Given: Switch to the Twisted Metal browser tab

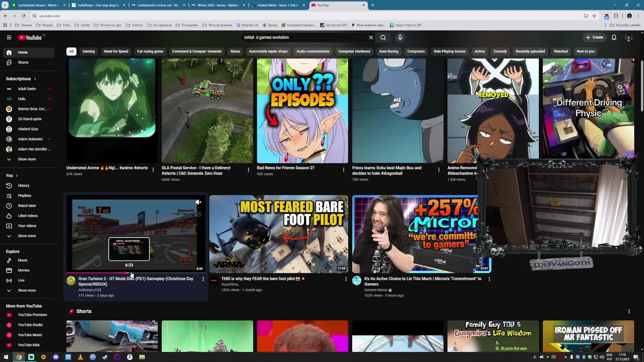Looking at the screenshot, I should pos(278,5).
